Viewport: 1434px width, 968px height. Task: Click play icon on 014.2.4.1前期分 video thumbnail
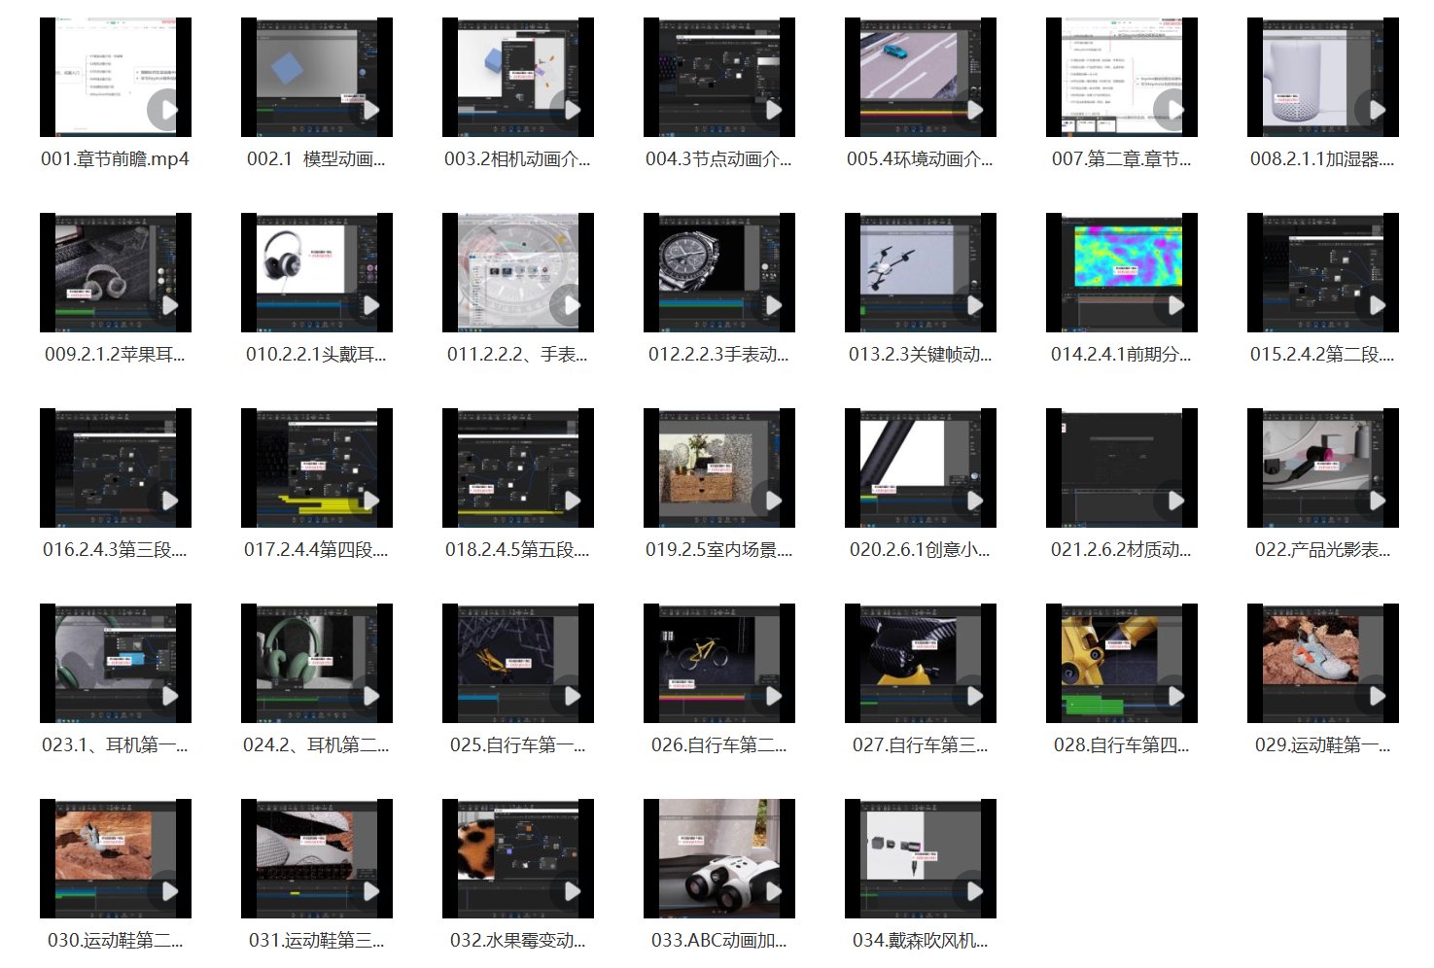(1175, 305)
